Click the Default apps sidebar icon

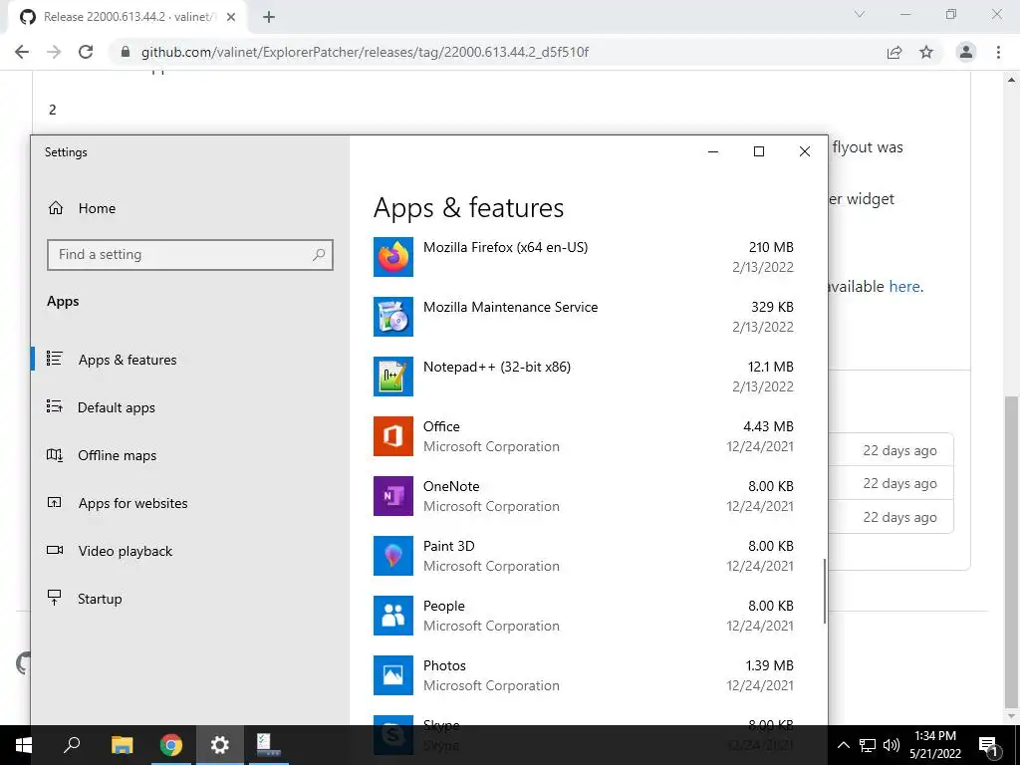tap(55, 406)
